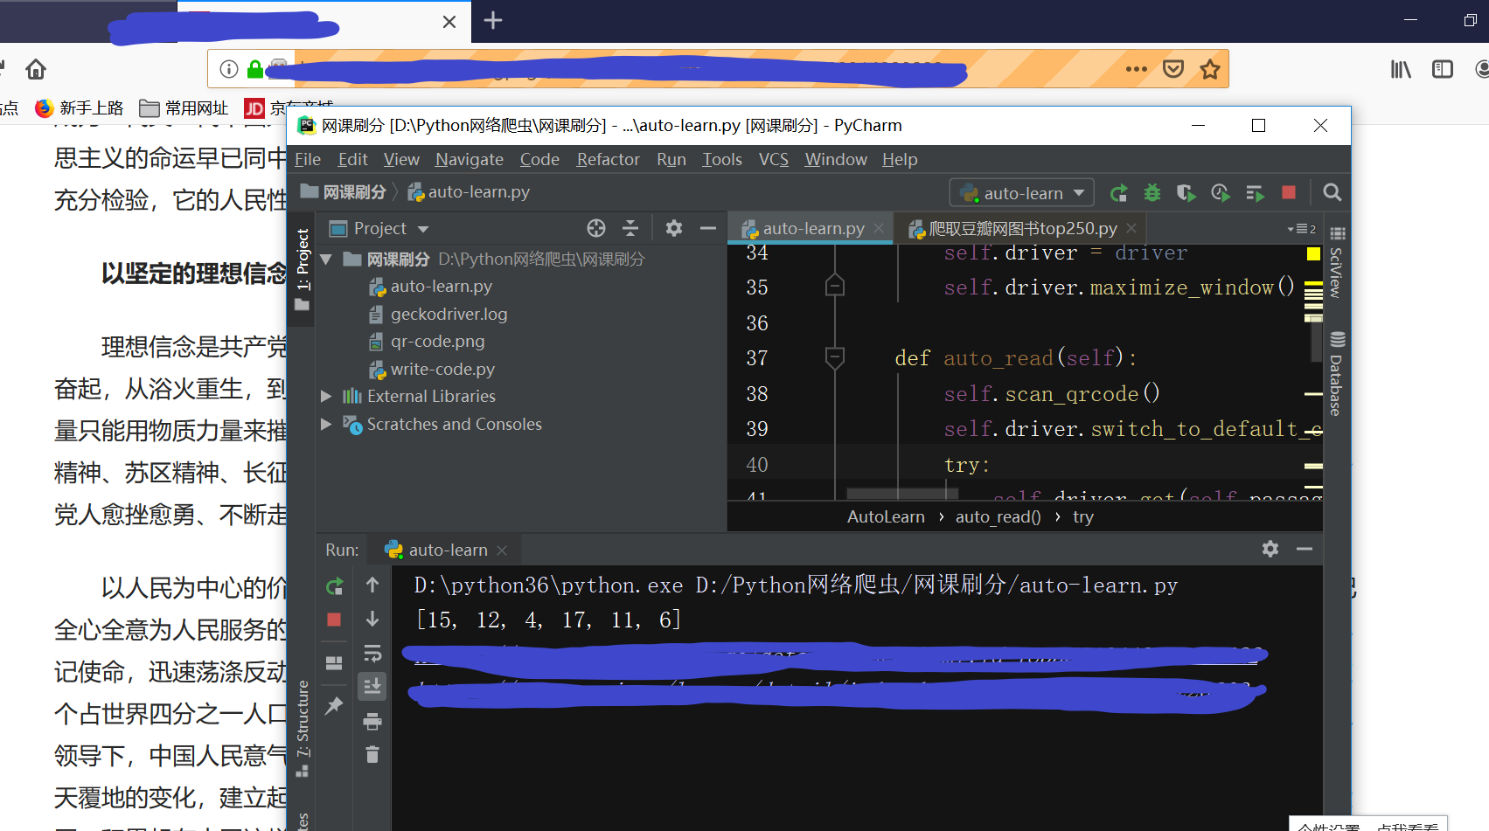Open Run panel settings gear
Screen dimensions: 1489x831
tap(1270, 549)
